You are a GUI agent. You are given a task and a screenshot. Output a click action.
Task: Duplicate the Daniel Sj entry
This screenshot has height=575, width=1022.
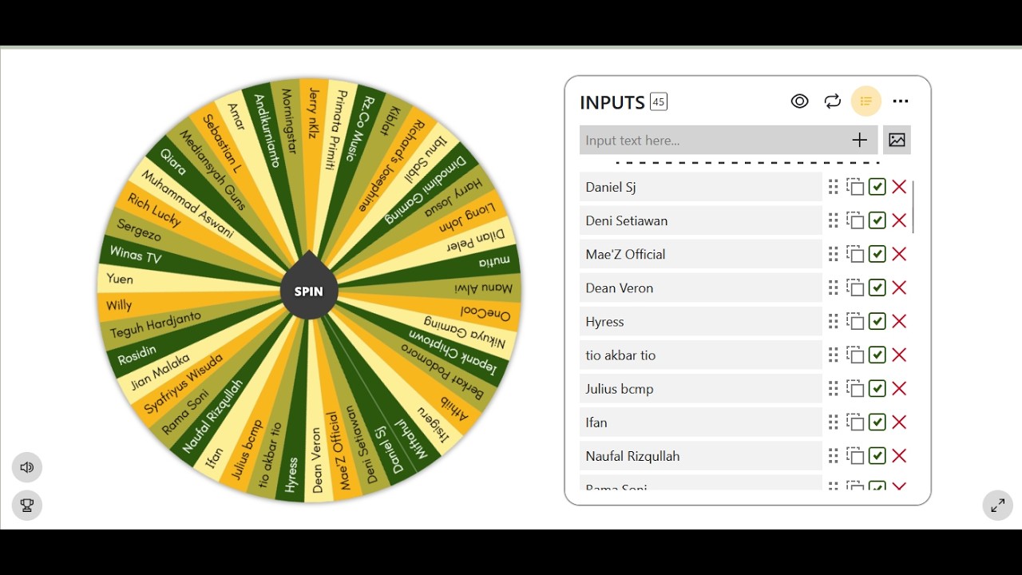point(855,187)
